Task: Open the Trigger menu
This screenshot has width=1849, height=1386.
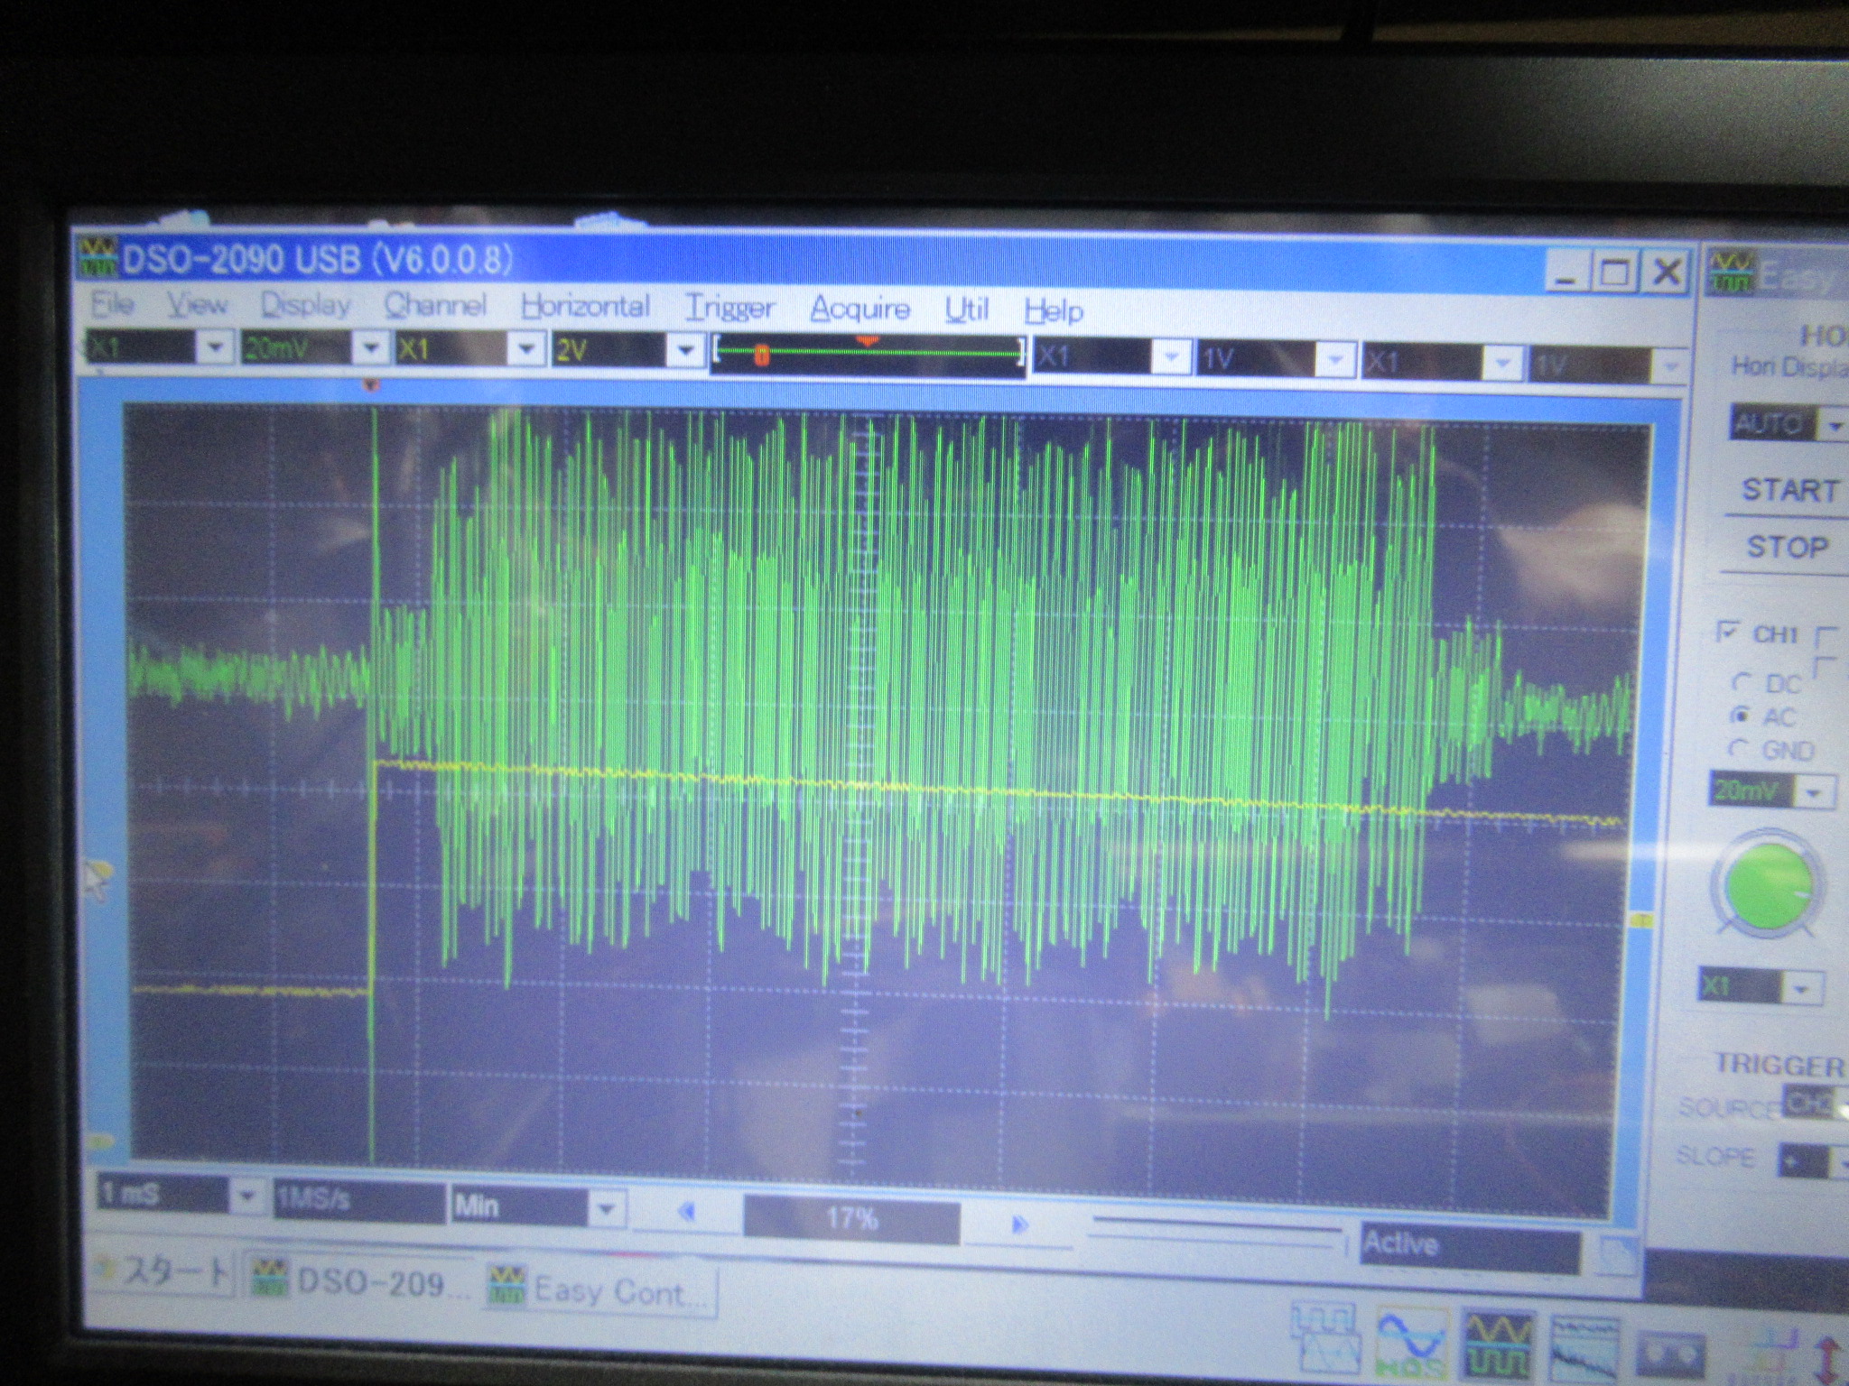Action: [x=729, y=309]
